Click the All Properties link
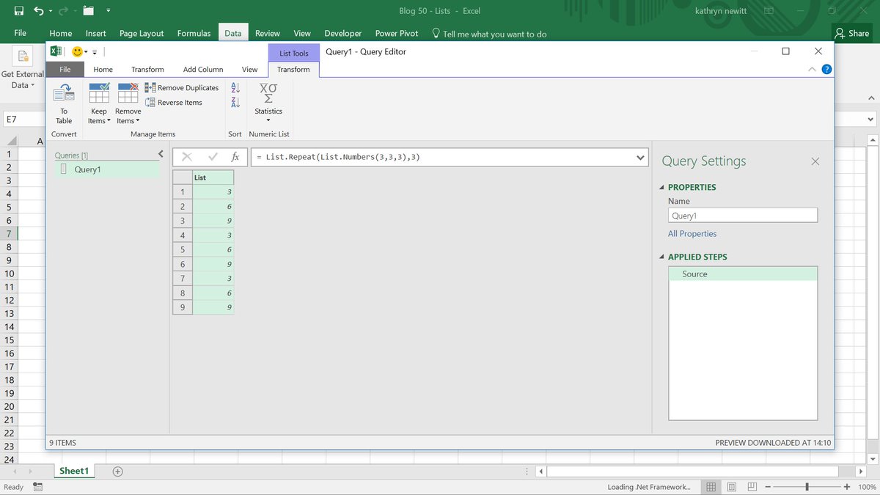Image resolution: width=880 pixels, height=495 pixels. click(x=692, y=233)
